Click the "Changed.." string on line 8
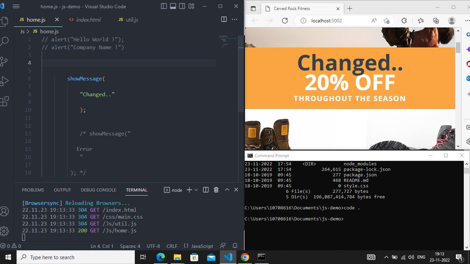470x264 pixels. 97,94
